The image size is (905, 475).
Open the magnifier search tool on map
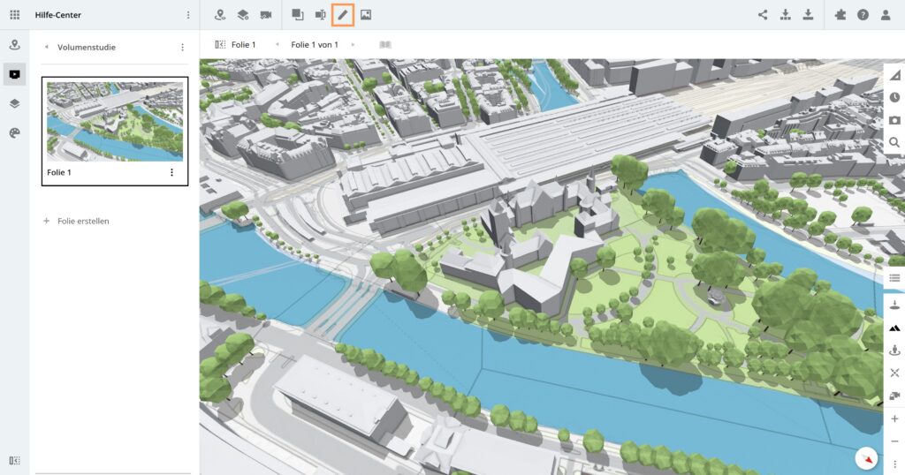point(894,142)
